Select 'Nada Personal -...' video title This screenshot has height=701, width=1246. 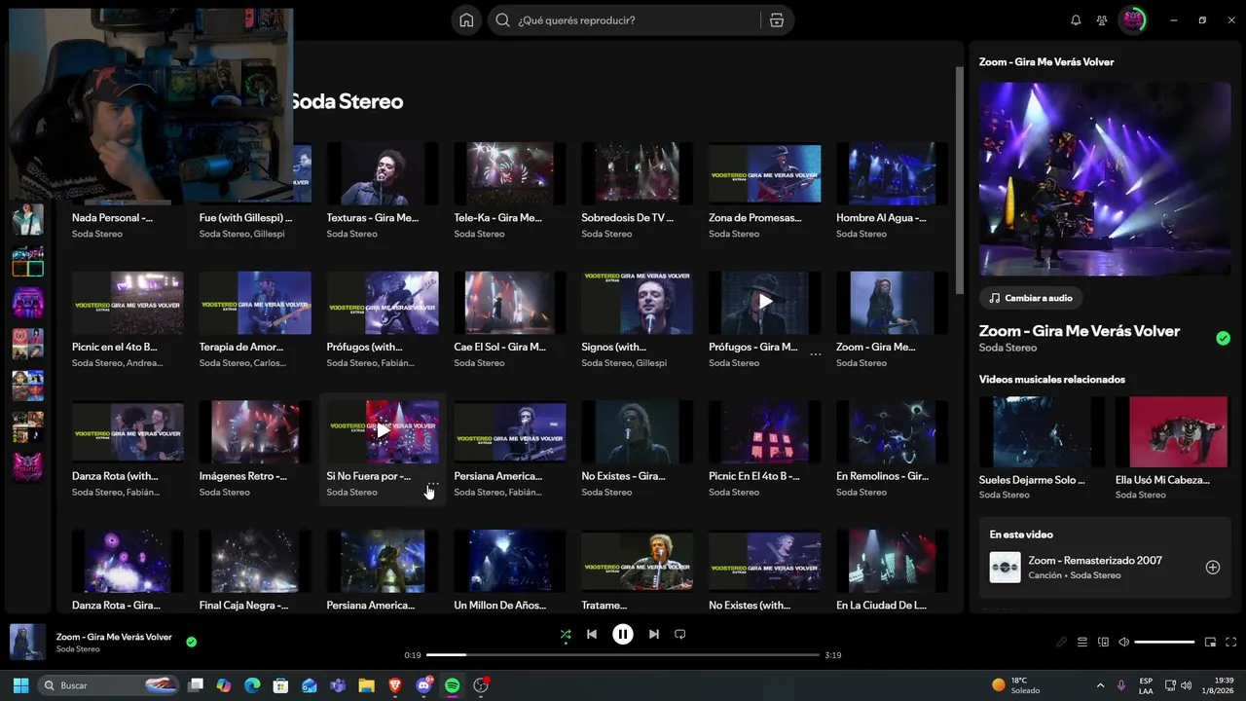[x=112, y=218]
